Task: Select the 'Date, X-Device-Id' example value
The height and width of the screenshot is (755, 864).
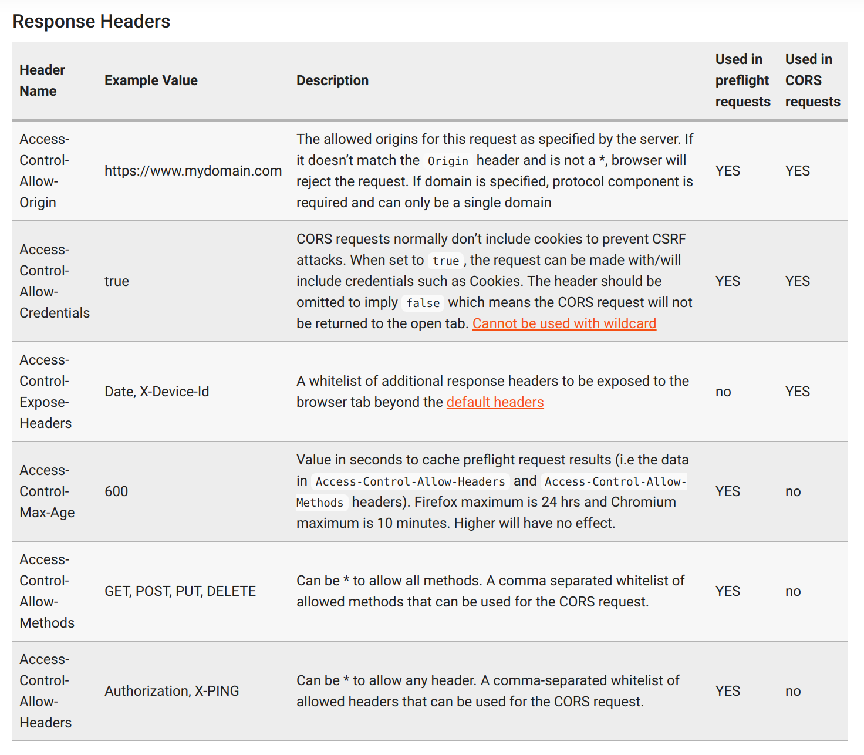Action: (157, 392)
